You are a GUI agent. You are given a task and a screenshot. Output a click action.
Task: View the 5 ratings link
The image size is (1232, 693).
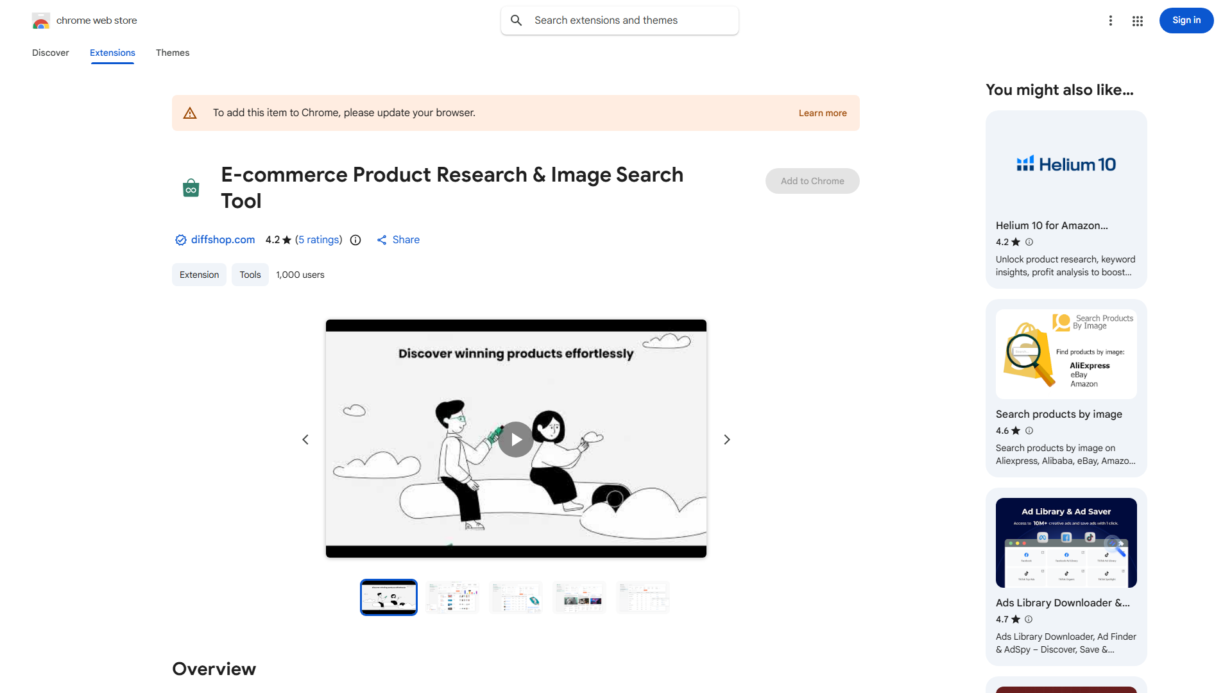click(319, 239)
